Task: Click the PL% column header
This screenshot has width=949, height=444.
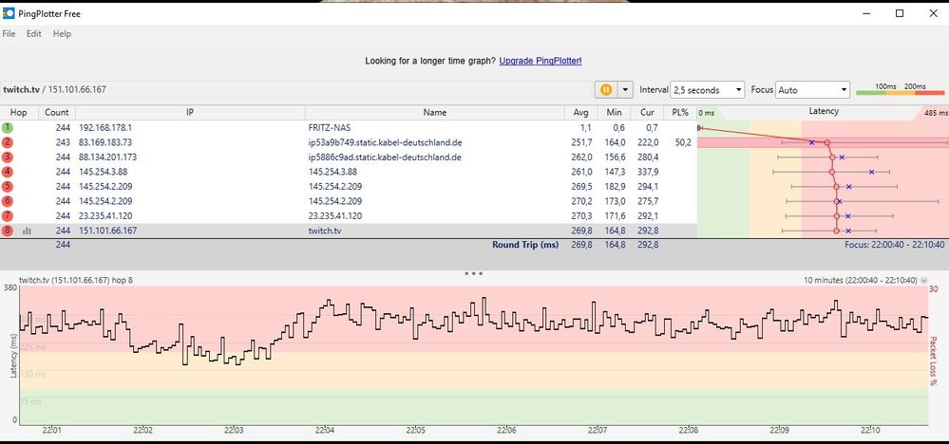Action: click(680, 112)
